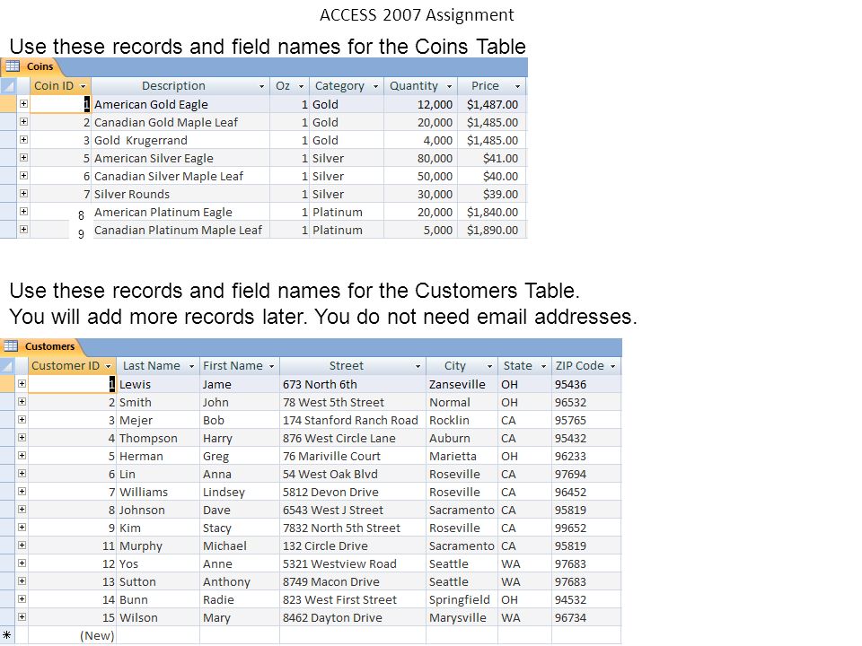The width and height of the screenshot is (862, 646).
Task: Open the Customer ID column dropdown
Action: pos(109,366)
